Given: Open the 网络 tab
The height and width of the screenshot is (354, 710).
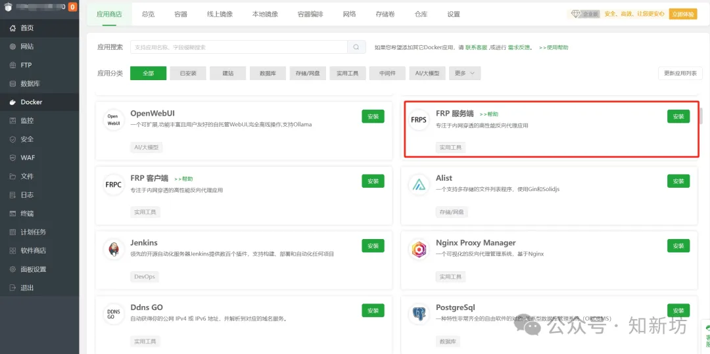Looking at the screenshot, I should [349, 14].
